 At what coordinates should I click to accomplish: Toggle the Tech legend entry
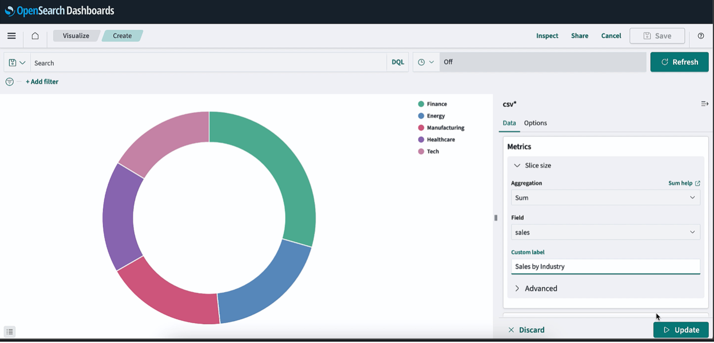(428, 151)
